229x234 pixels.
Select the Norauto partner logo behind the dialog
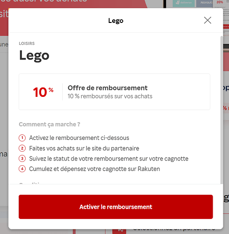tap(205, 3)
